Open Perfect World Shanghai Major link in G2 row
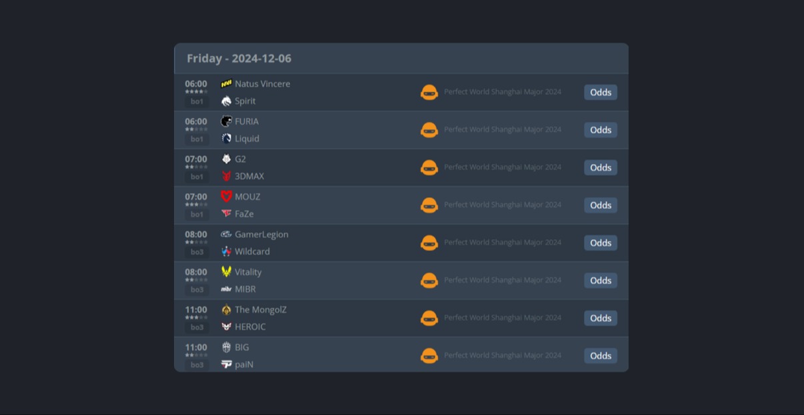Image resolution: width=804 pixels, height=415 pixels. [x=503, y=167]
